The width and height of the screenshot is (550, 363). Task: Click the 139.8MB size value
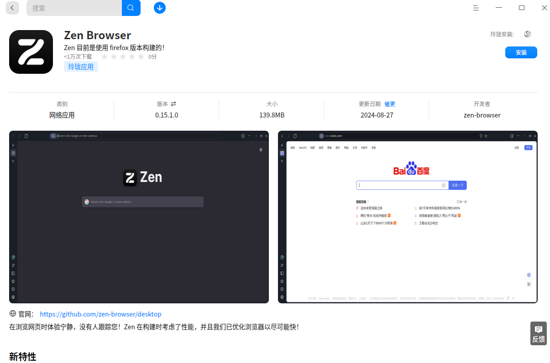[x=272, y=115]
